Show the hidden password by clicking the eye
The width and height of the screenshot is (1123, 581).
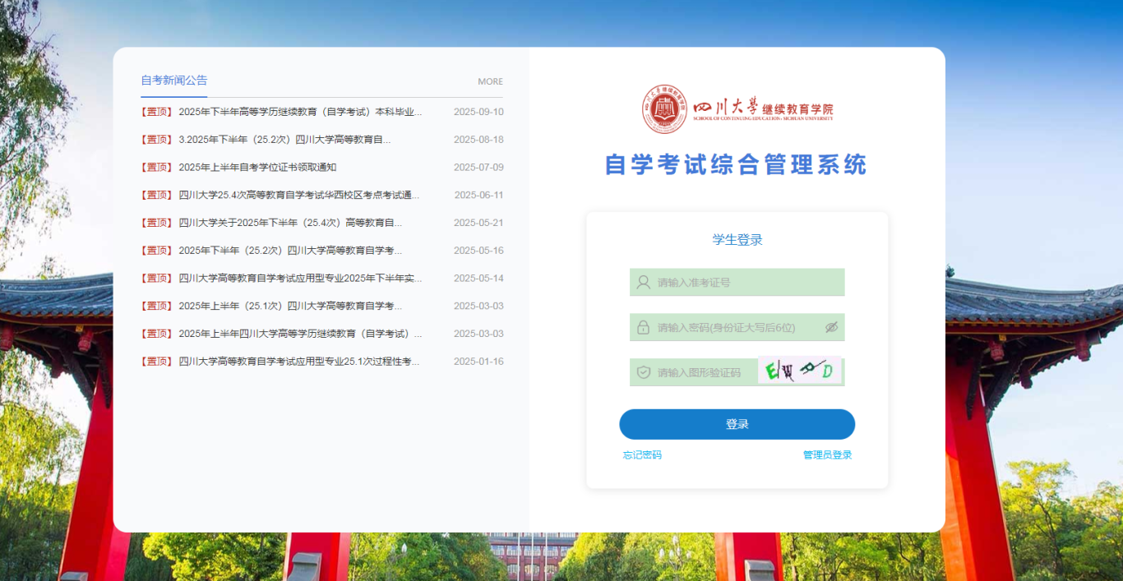point(830,327)
